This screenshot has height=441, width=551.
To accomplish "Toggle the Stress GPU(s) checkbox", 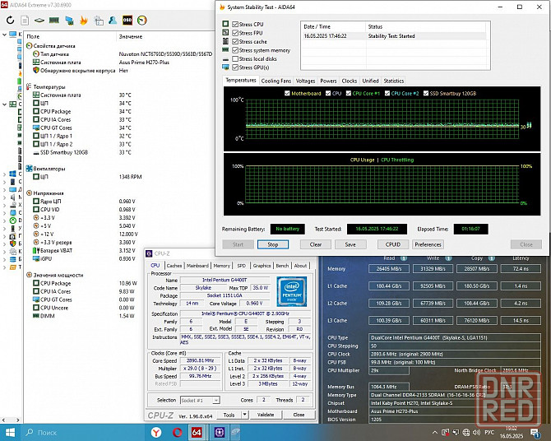I will [x=235, y=67].
